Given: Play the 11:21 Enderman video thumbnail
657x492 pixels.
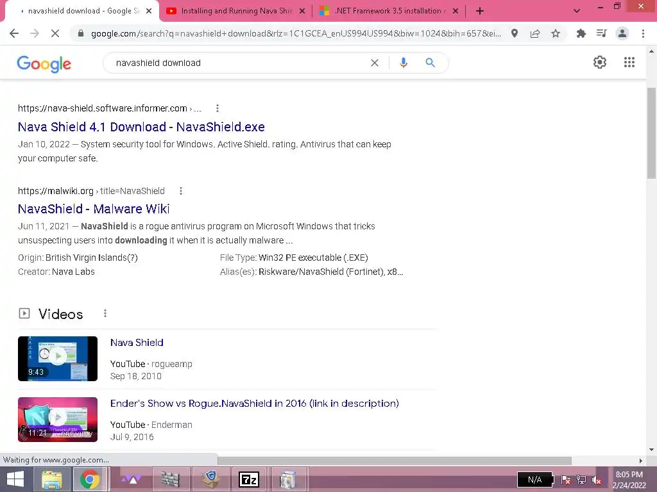Looking at the screenshot, I should tap(58, 419).
